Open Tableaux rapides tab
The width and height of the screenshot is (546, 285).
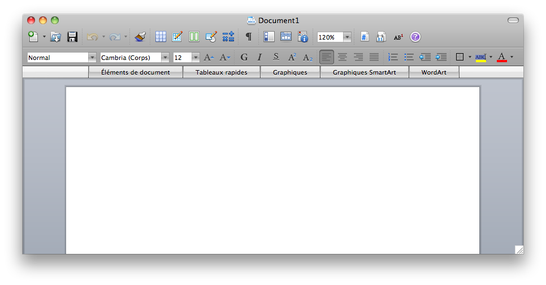(222, 72)
